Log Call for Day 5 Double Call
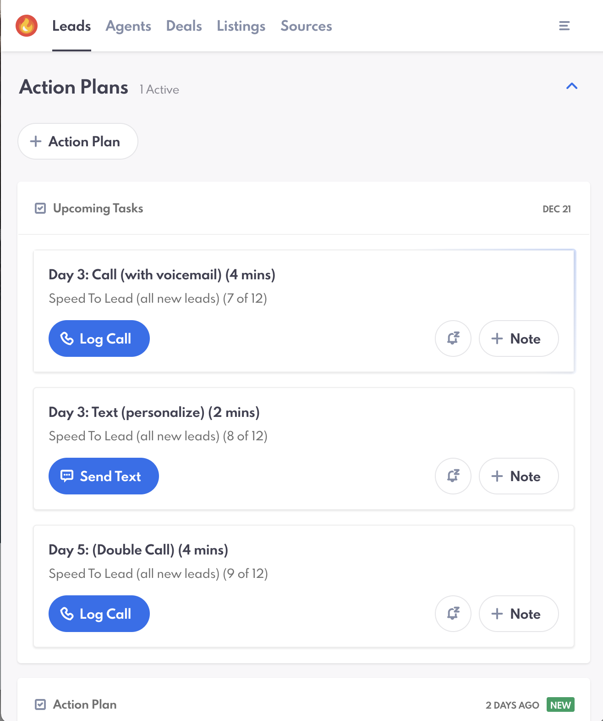This screenshot has height=721, width=603. coord(99,614)
